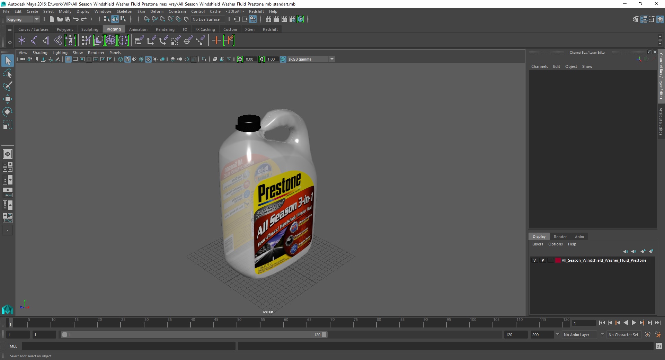Toggle viewport grid display
Image resolution: width=665 pixels, height=360 pixels.
coord(68,59)
